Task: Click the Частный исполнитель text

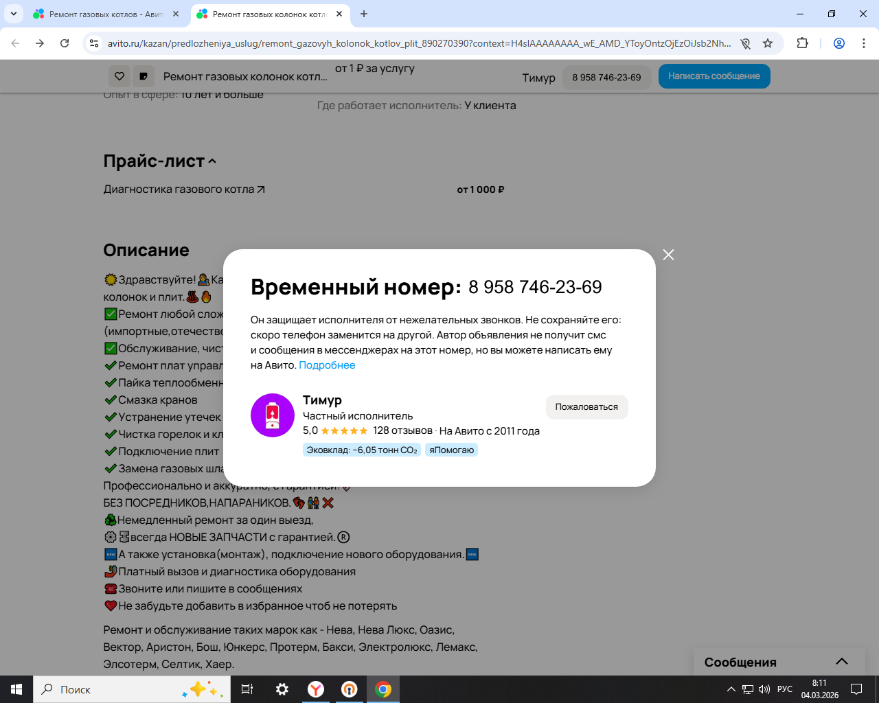Action: coord(358,416)
